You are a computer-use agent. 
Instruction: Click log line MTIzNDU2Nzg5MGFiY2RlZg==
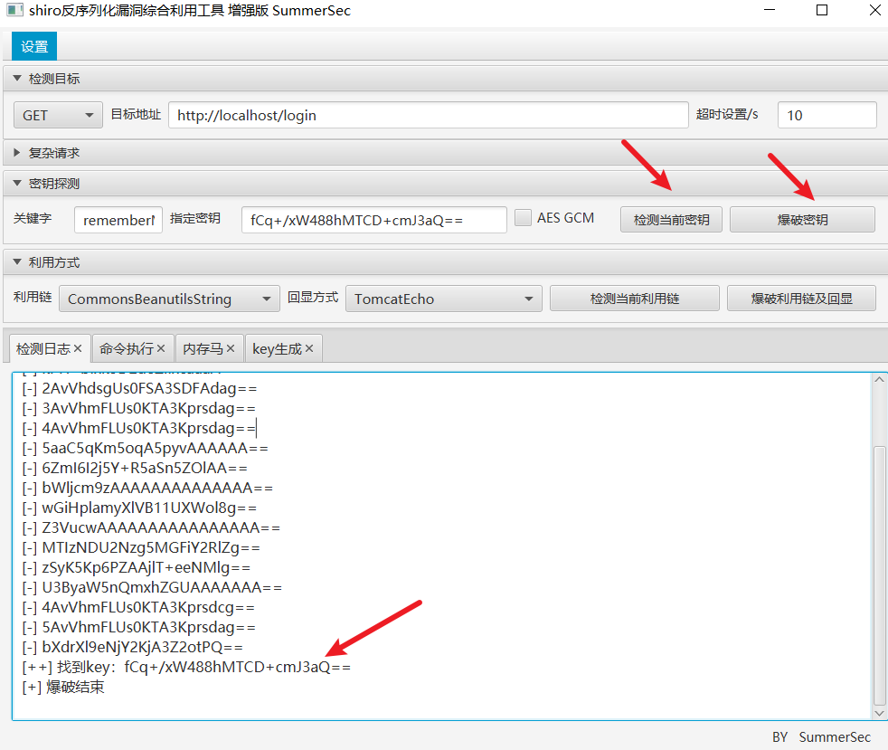pyautogui.click(x=141, y=547)
